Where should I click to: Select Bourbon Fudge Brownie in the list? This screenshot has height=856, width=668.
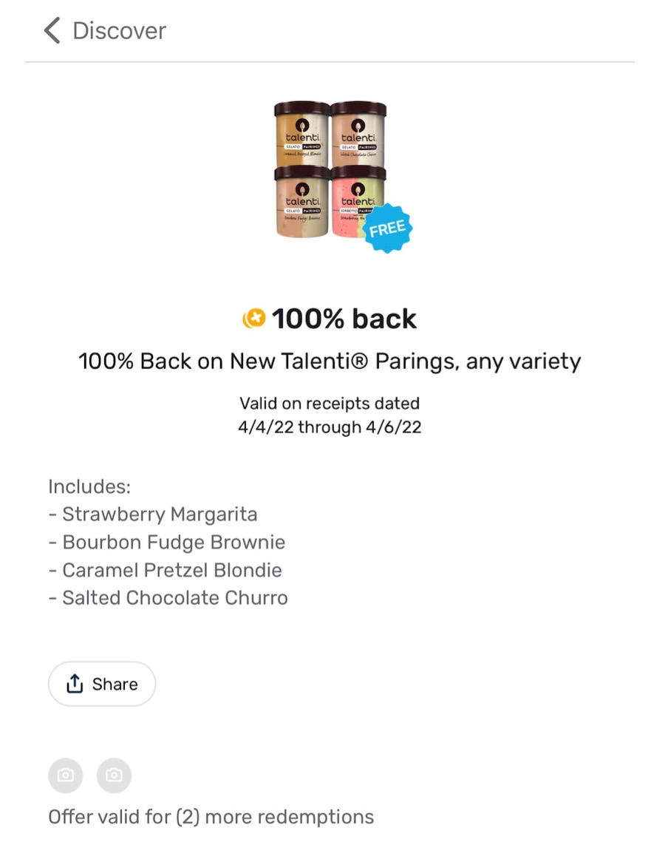coord(174,543)
